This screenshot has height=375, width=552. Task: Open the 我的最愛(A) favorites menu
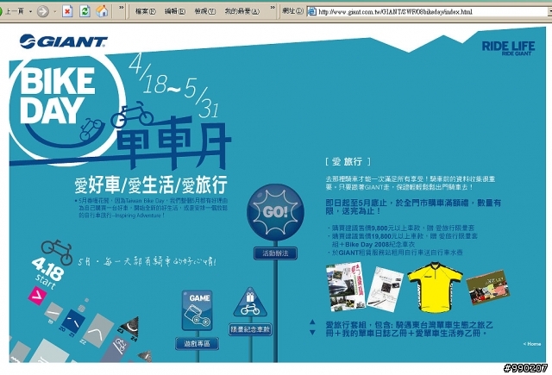point(241,11)
